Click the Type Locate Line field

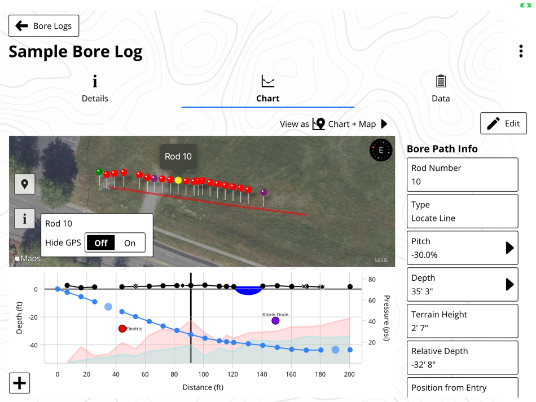pos(463,211)
